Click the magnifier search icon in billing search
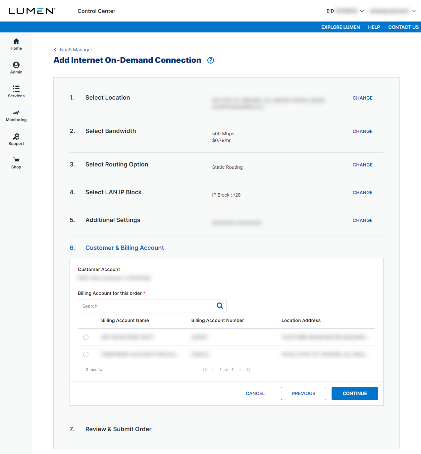 pos(220,306)
